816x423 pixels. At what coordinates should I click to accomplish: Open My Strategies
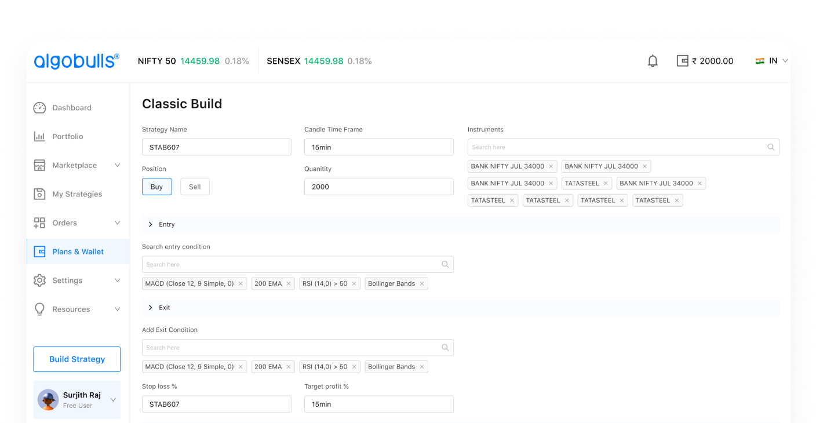click(77, 194)
